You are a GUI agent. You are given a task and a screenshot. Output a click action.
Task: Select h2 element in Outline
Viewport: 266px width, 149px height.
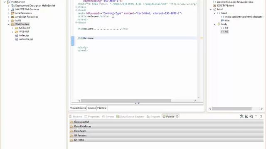pyautogui.click(x=227, y=31)
